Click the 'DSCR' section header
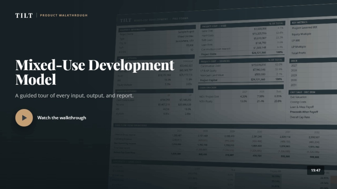Screen dimensions: 337x189 coord(294,61)
